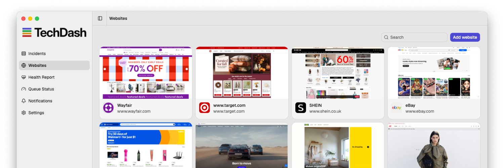Open the Target site screenshot thumbnail

coord(242,73)
